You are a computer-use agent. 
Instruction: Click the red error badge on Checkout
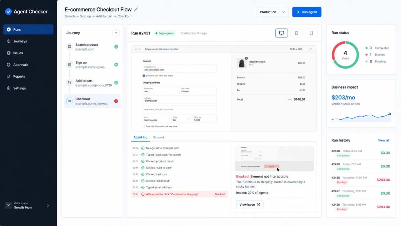[116, 101]
